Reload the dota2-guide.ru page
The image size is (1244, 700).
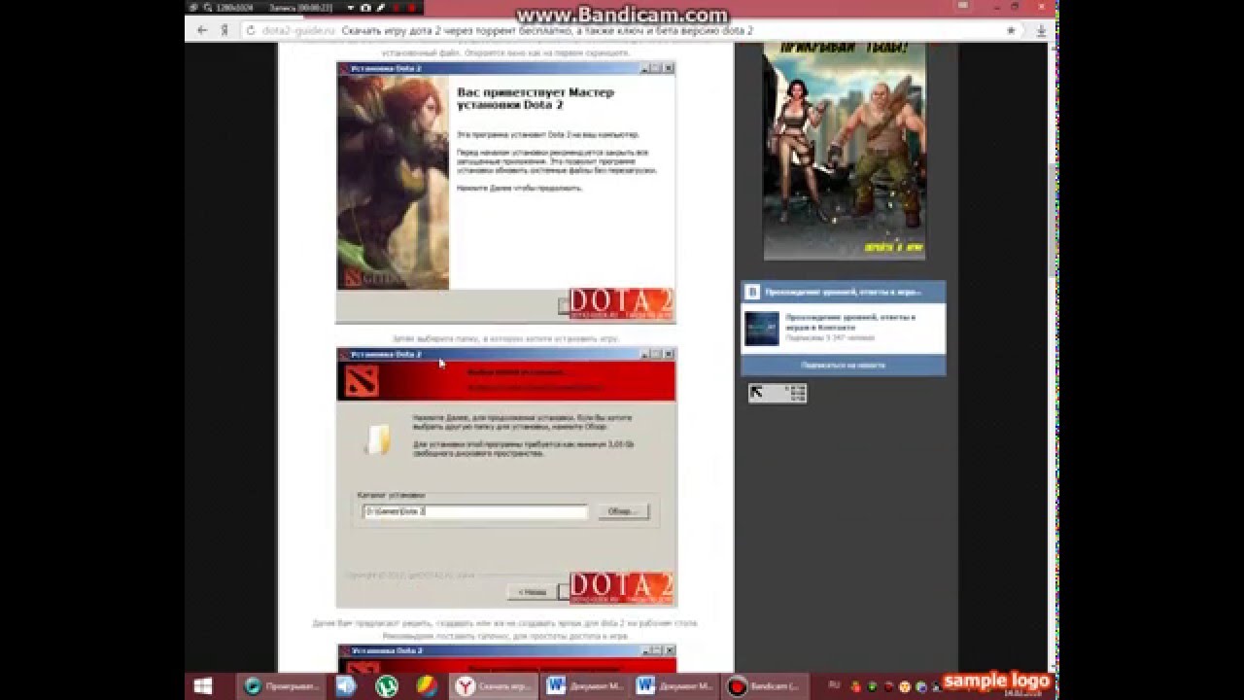tap(251, 30)
